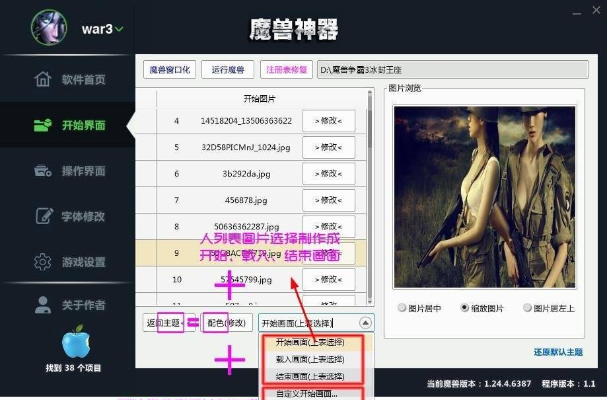This screenshot has width=607, height=400.
Task: Open the 关于作者 person icon
Action: [42, 305]
